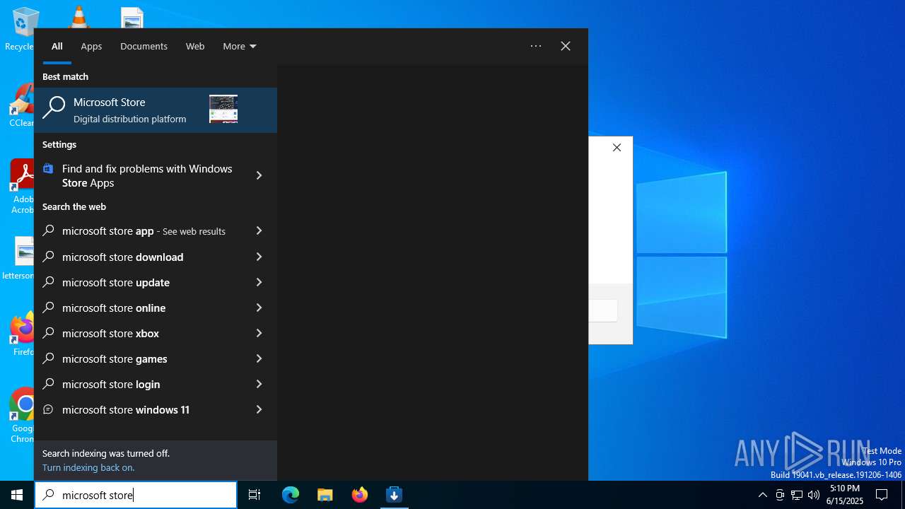Open File Explorer from the taskbar

tap(325, 495)
